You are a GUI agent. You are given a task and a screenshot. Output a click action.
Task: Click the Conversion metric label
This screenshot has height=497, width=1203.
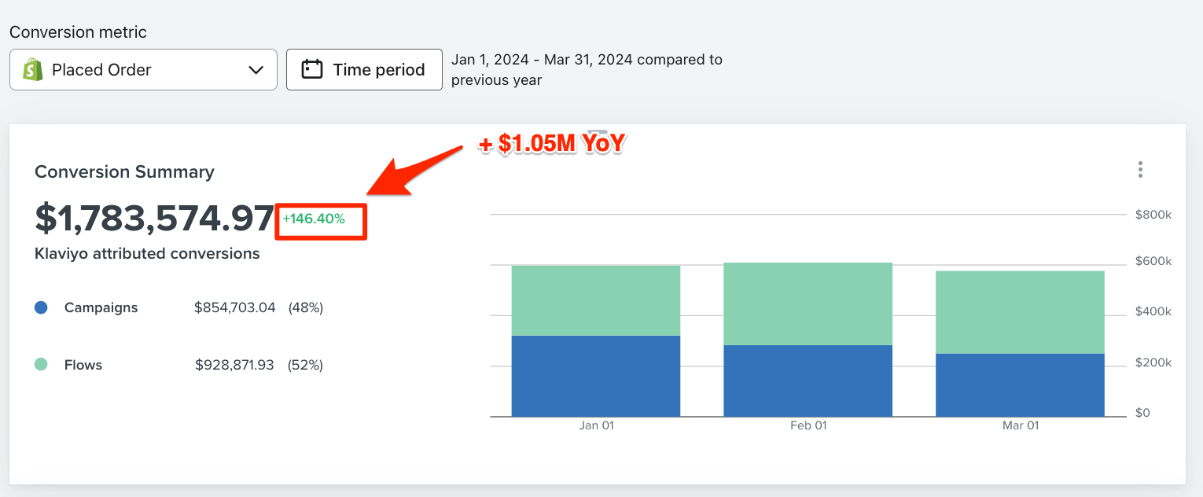click(x=78, y=32)
